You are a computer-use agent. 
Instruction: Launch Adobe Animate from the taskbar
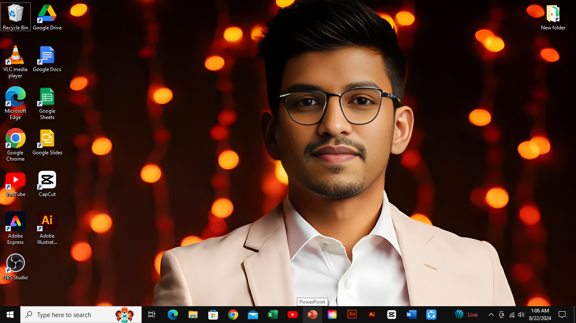point(352,315)
